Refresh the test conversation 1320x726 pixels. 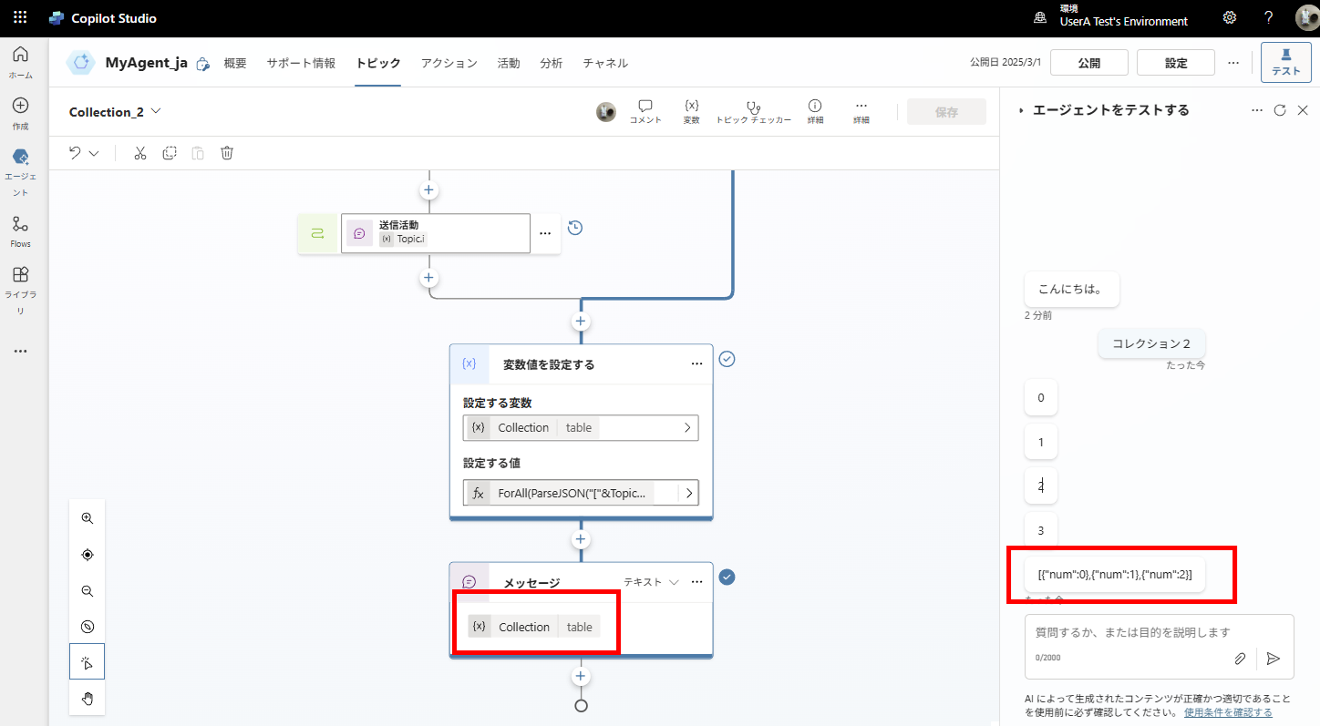(x=1280, y=109)
